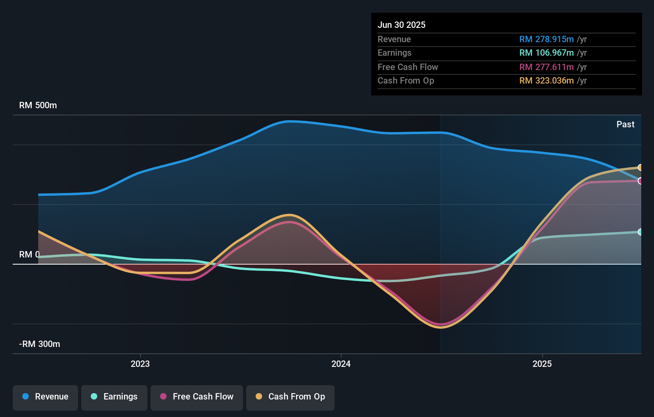
Task: Click the RM 500m axis label
Action: coord(38,105)
